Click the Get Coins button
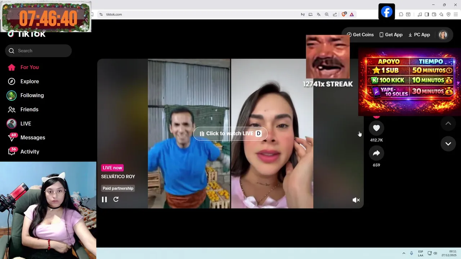Image resolution: width=461 pixels, height=259 pixels. (x=360, y=35)
